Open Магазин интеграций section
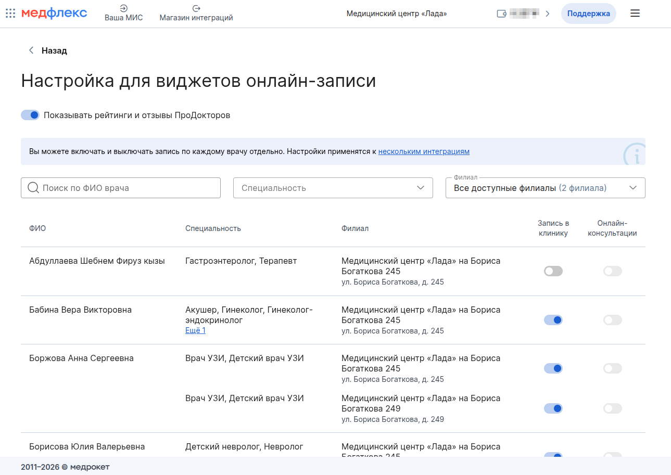671x475 pixels. pyautogui.click(x=196, y=13)
